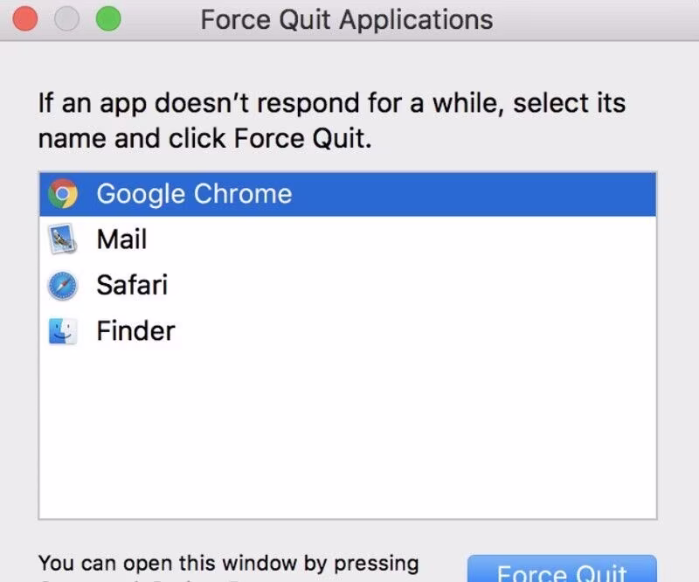Click the Safari compass icon

(x=64, y=285)
